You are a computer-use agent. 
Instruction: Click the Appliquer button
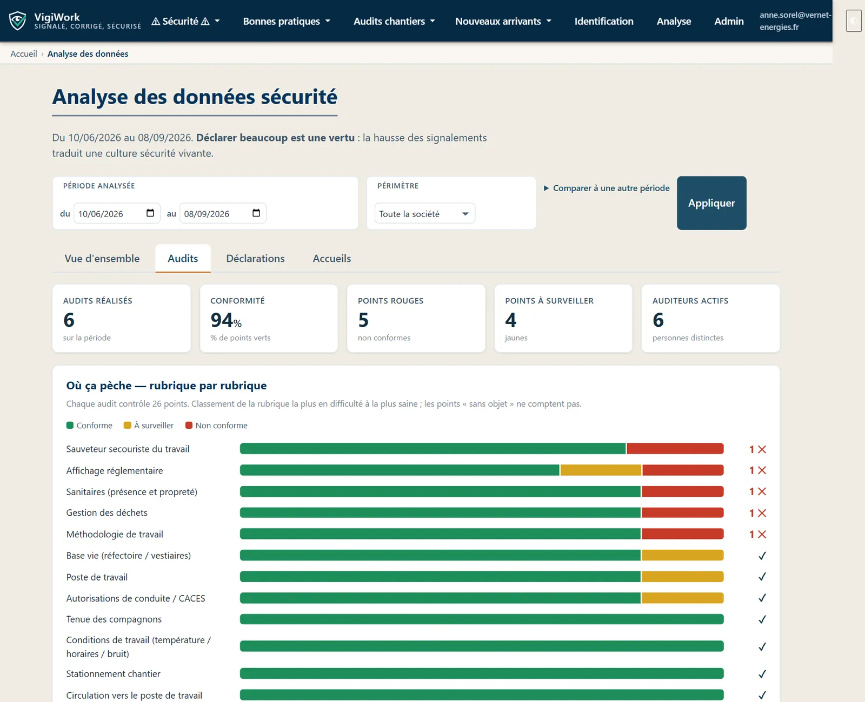[x=711, y=203]
